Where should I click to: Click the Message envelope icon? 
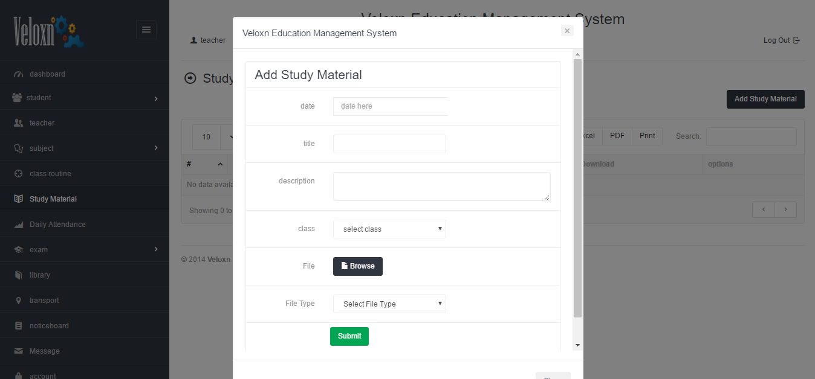(18, 351)
